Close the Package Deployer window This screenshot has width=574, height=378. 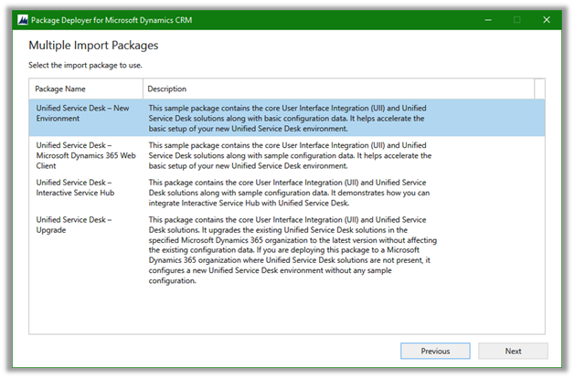pyautogui.click(x=547, y=18)
